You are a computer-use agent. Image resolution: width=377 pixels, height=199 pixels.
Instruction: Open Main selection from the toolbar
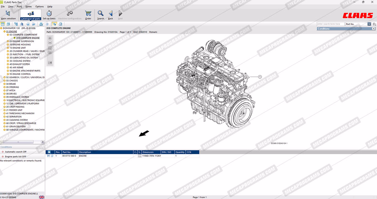(8, 15)
